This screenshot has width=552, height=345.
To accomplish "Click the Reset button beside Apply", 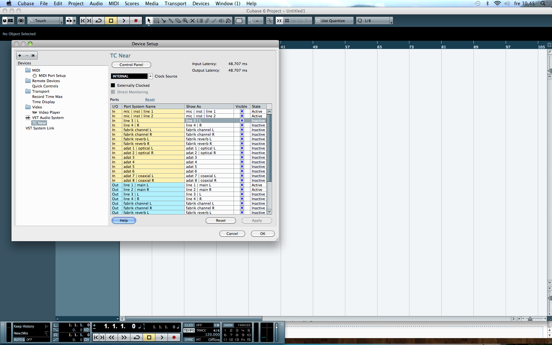I will [221, 220].
